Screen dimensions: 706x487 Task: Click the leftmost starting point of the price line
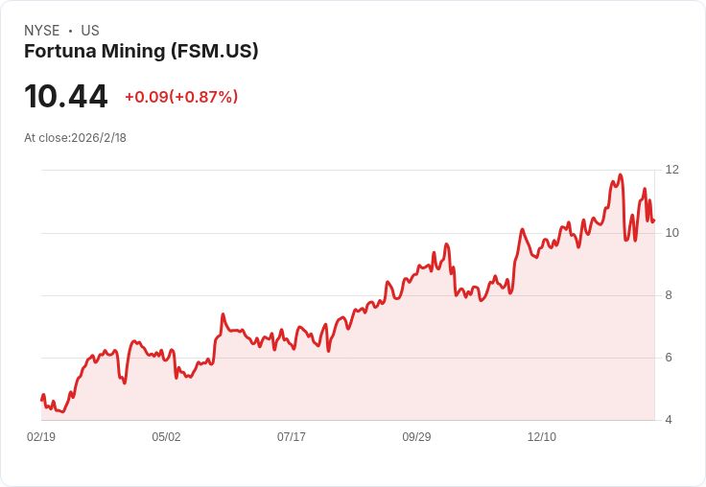point(41,399)
